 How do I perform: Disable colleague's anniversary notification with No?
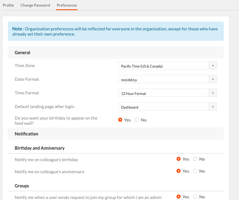[x=195, y=171]
